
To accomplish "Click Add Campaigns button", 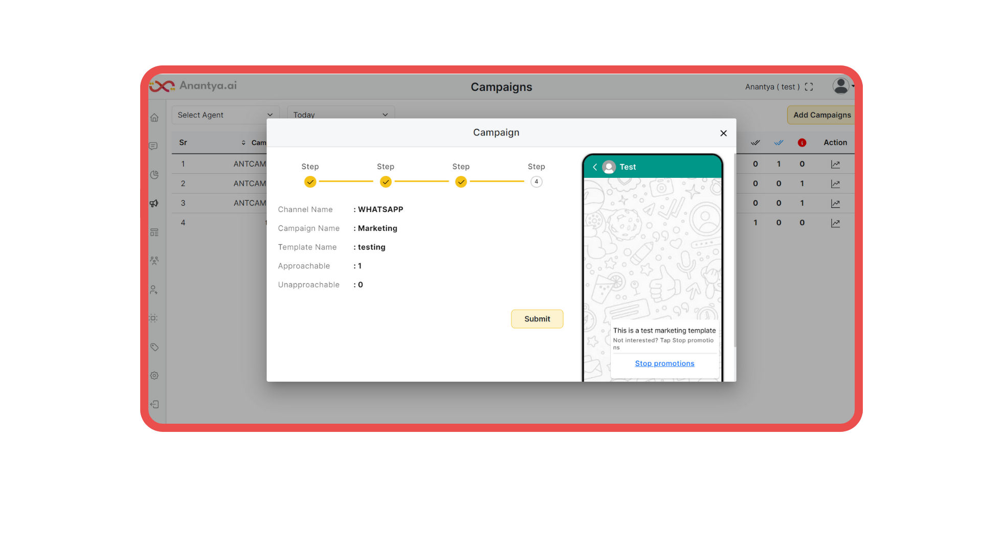I will pos(821,115).
